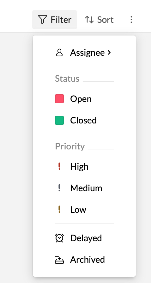Click the Sort arrows icon

89,20
